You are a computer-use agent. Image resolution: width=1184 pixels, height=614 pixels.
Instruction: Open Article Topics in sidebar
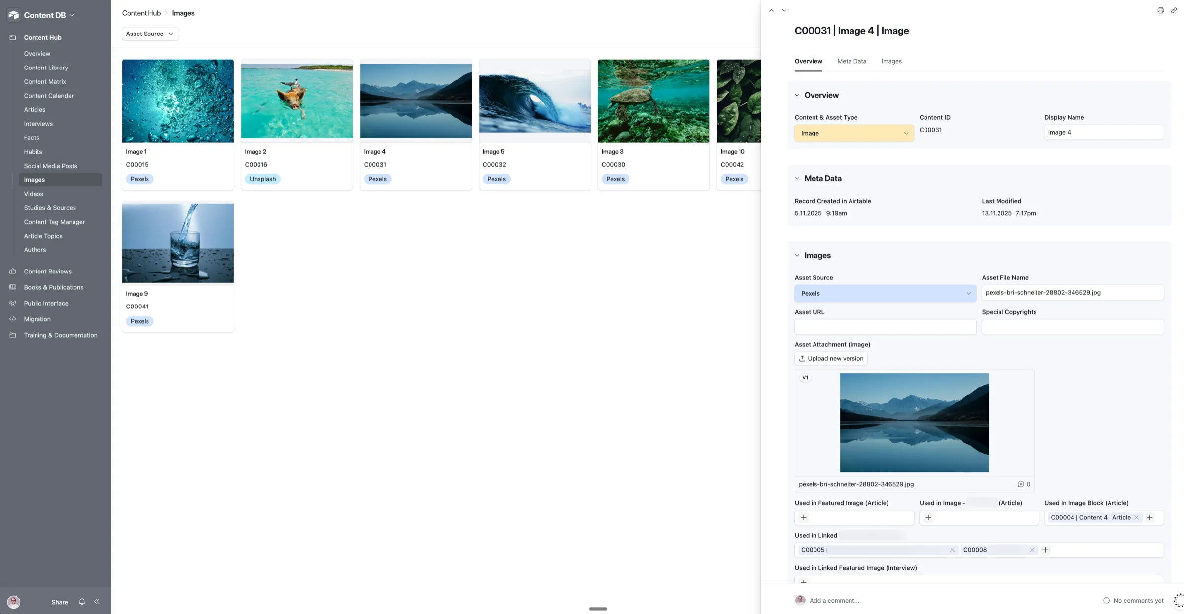[x=43, y=236]
